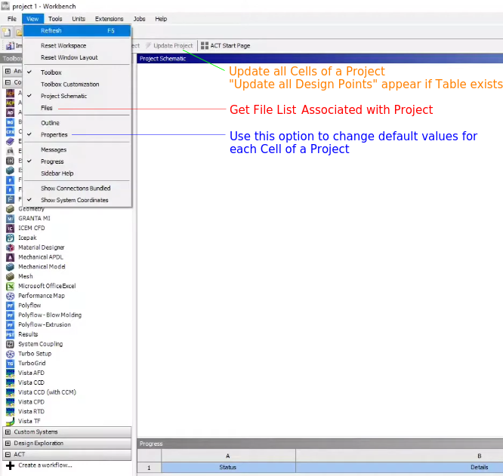Select the Performance Map icon
This screenshot has width=503, height=476.
coord(11,296)
